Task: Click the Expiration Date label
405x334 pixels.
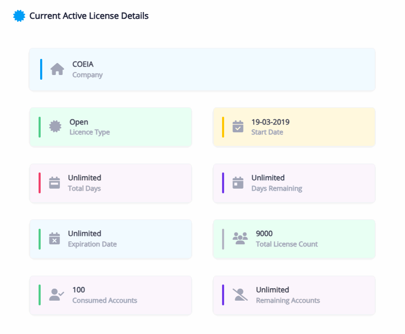Action: pos(92,244)
